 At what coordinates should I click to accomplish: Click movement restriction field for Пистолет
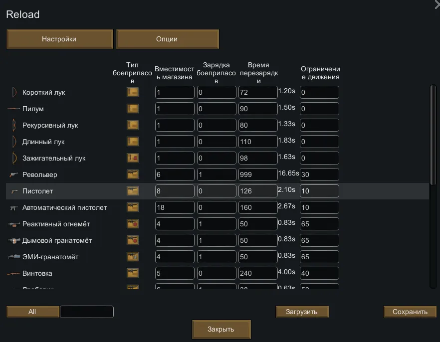(x=319, y=191)
